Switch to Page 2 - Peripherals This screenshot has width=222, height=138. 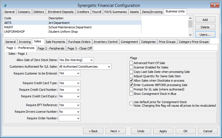(x=51, y=48)
